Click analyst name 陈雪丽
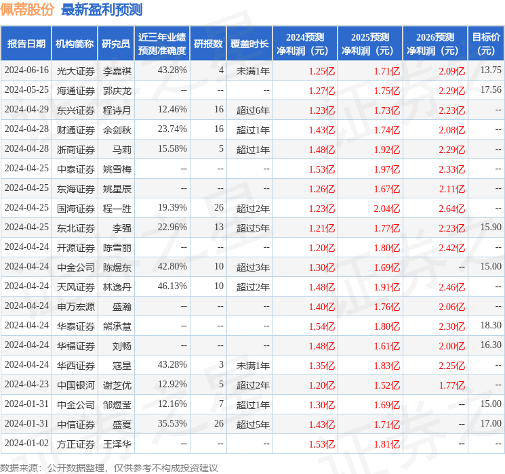The image size is (505, 474). tap(117, 247)
